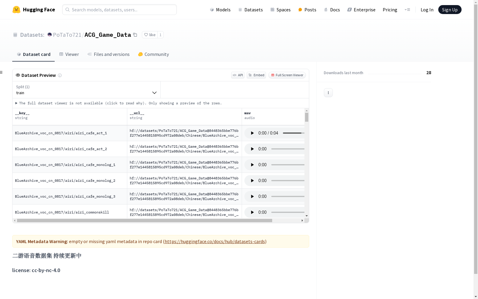Click the airi_cafe_monolog_1 key cell
478x299 pixels.
click(x=70, y=165)
